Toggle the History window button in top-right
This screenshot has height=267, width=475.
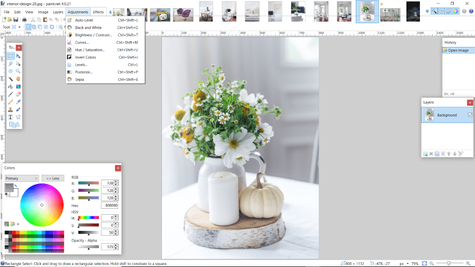click(x=441, y=11)
